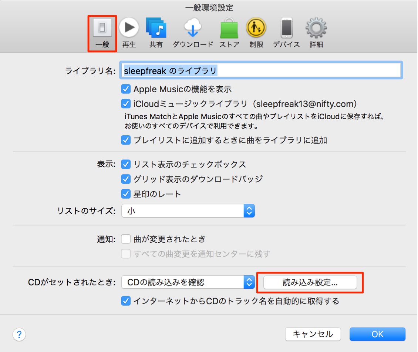Click the キャンセル button
418x352 pixels.
pos(313,334)
